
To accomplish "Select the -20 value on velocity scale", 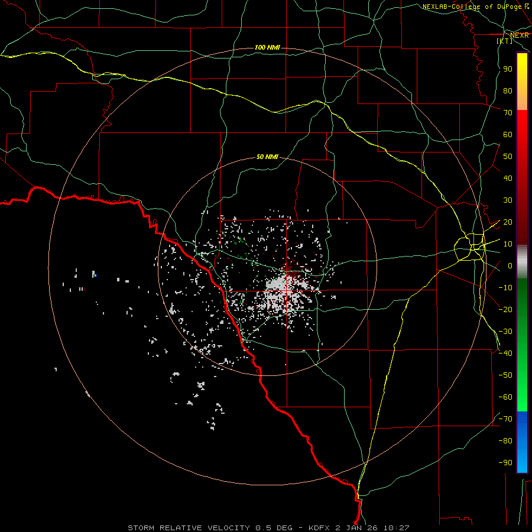I will coord(505,309).
